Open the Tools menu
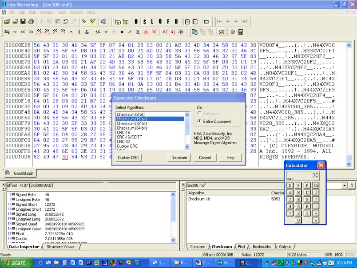This screenshot has width=357, height=268. 61,12
